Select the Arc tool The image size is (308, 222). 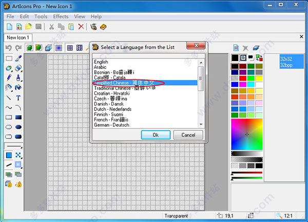(x=18, y=108)
